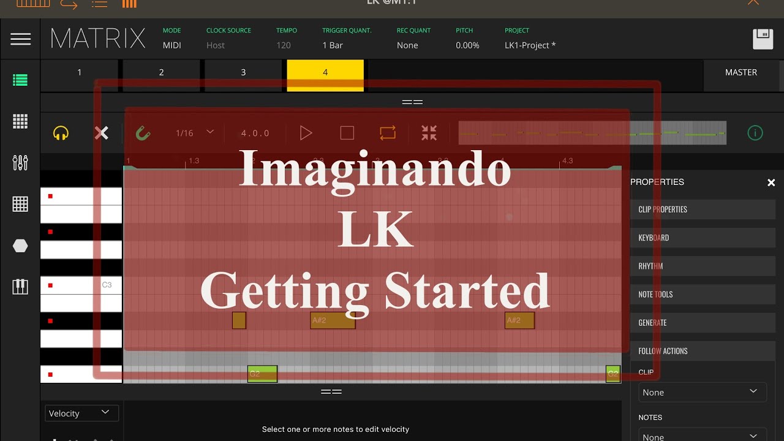Select the first G2 note in piano roll
This screenshot has height=441, width=784.
click(x=262, y=374)
